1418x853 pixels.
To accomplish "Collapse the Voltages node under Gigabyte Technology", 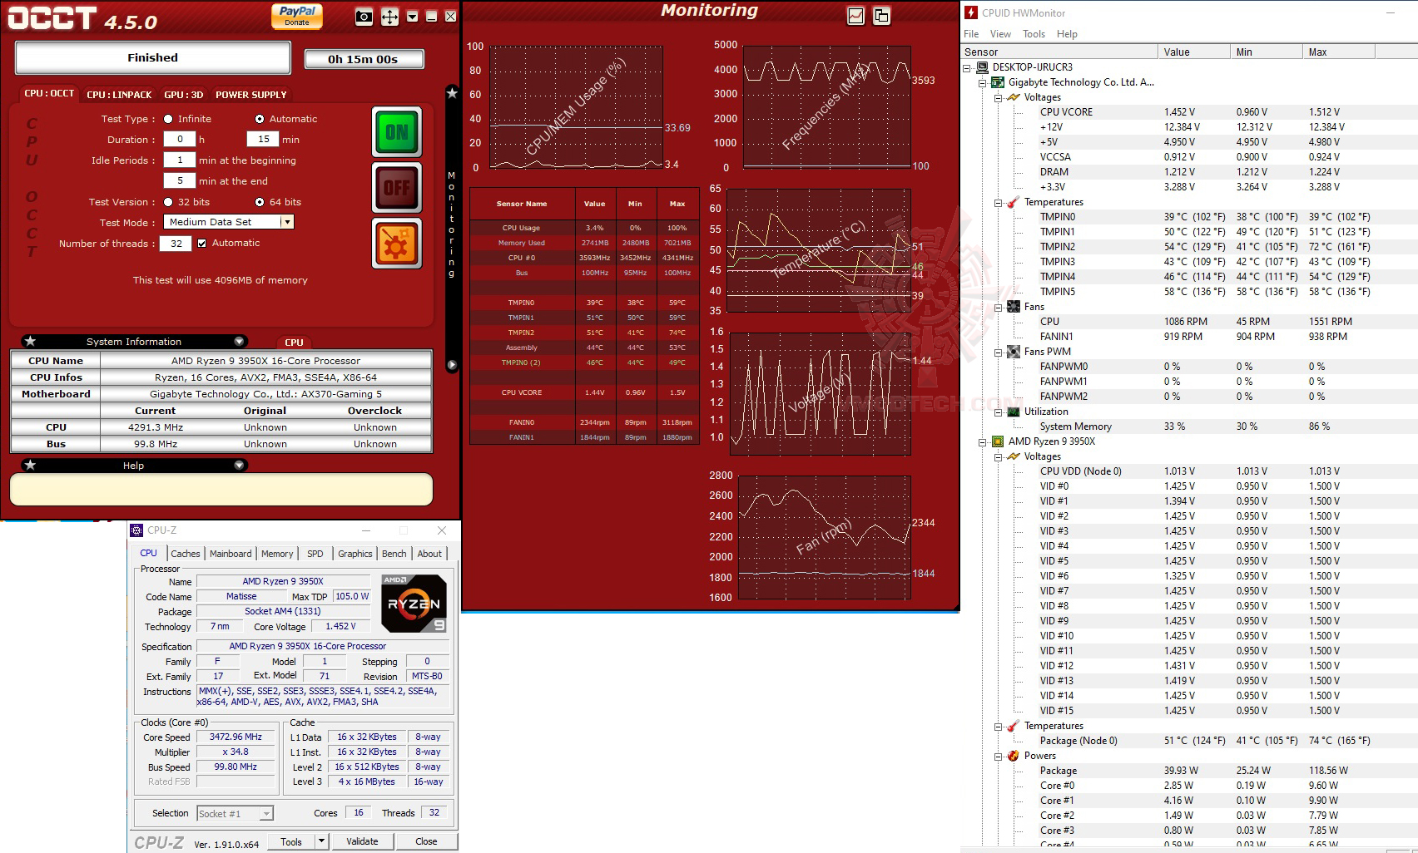I will click(998, 97).
